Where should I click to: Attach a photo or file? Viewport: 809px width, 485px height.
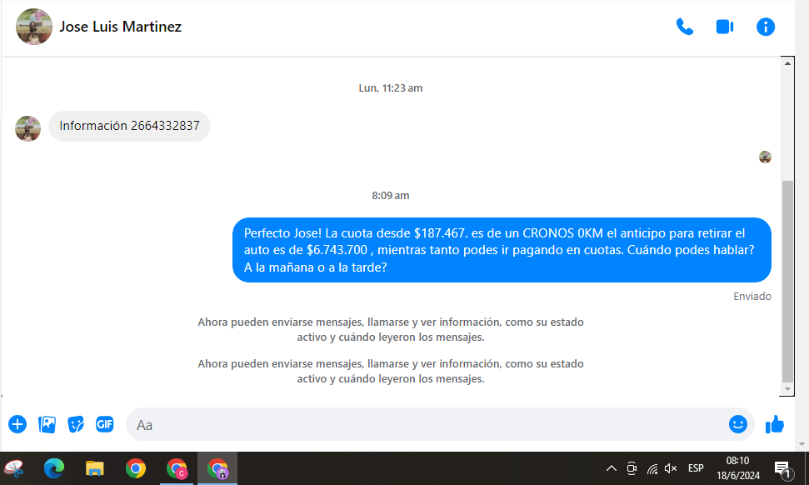(47, 424)
